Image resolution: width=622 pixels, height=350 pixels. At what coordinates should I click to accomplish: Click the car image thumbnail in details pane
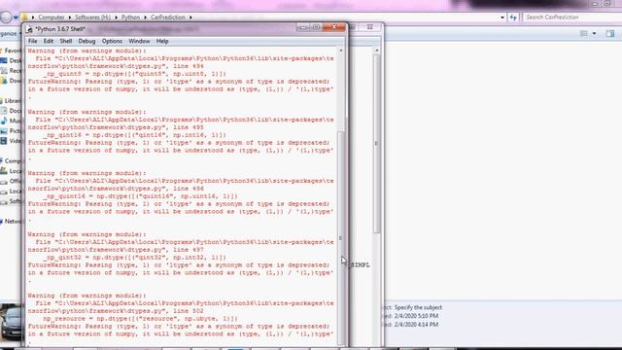coord(11,322)
